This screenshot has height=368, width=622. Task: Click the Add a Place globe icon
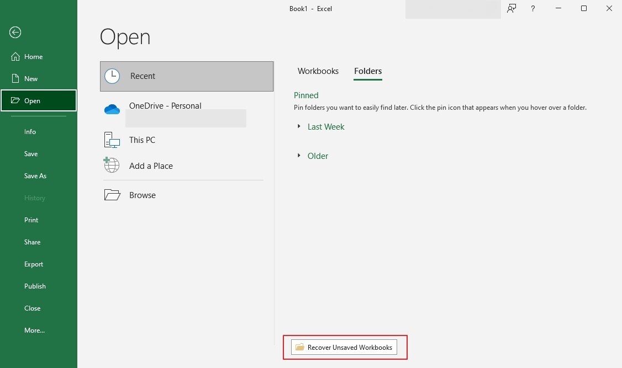(112, 165)
